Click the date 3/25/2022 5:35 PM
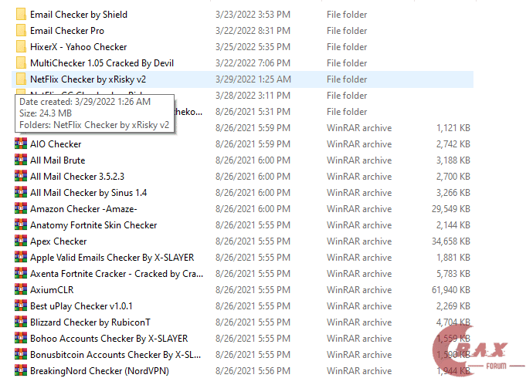 click(253, 47)
